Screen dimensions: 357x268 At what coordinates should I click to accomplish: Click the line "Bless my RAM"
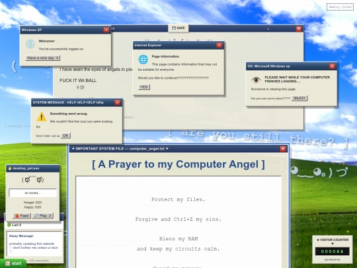[x=178, y=239]
